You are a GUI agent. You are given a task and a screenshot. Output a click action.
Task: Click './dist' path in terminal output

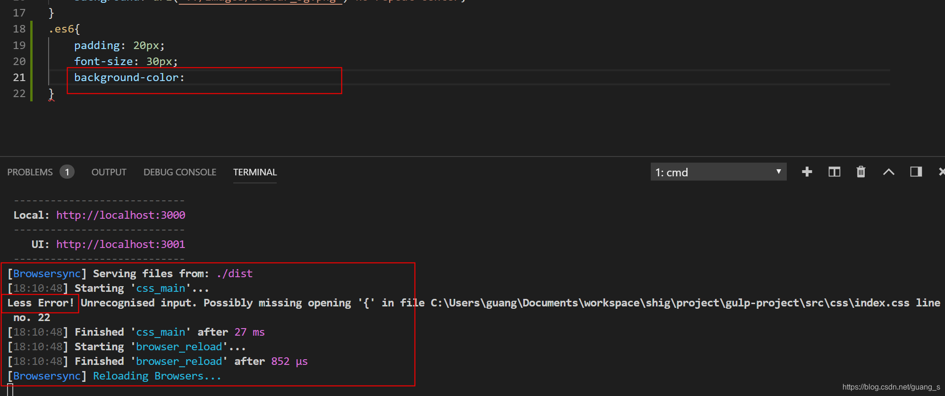(x=235, y=273)
